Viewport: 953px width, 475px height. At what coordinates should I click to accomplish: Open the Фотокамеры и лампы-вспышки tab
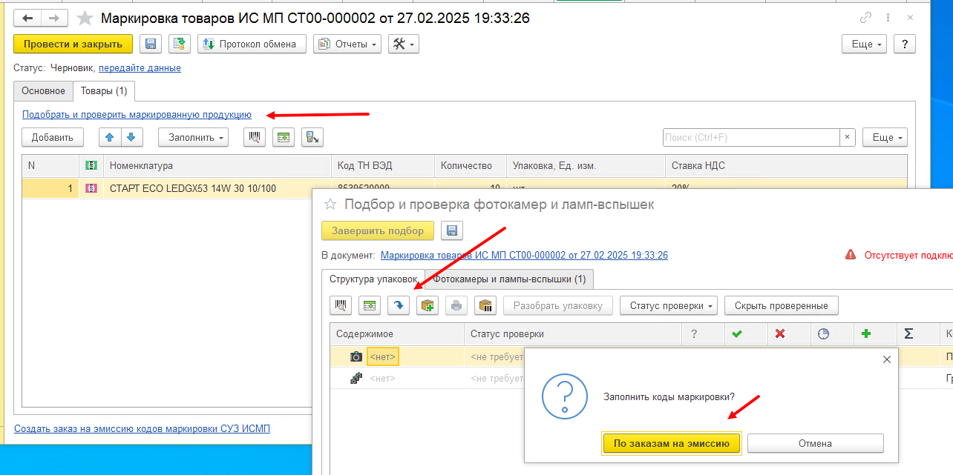(x=509, y=279)
